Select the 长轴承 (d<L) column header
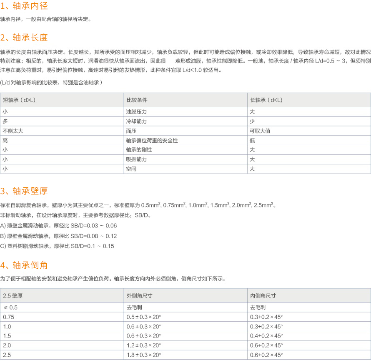371x363 pixels. pos(309,100)
